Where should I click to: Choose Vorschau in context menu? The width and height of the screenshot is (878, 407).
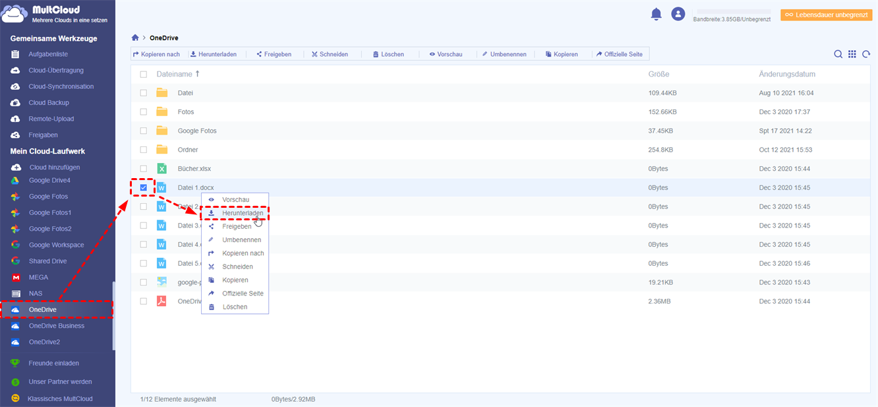click(235, 199)
